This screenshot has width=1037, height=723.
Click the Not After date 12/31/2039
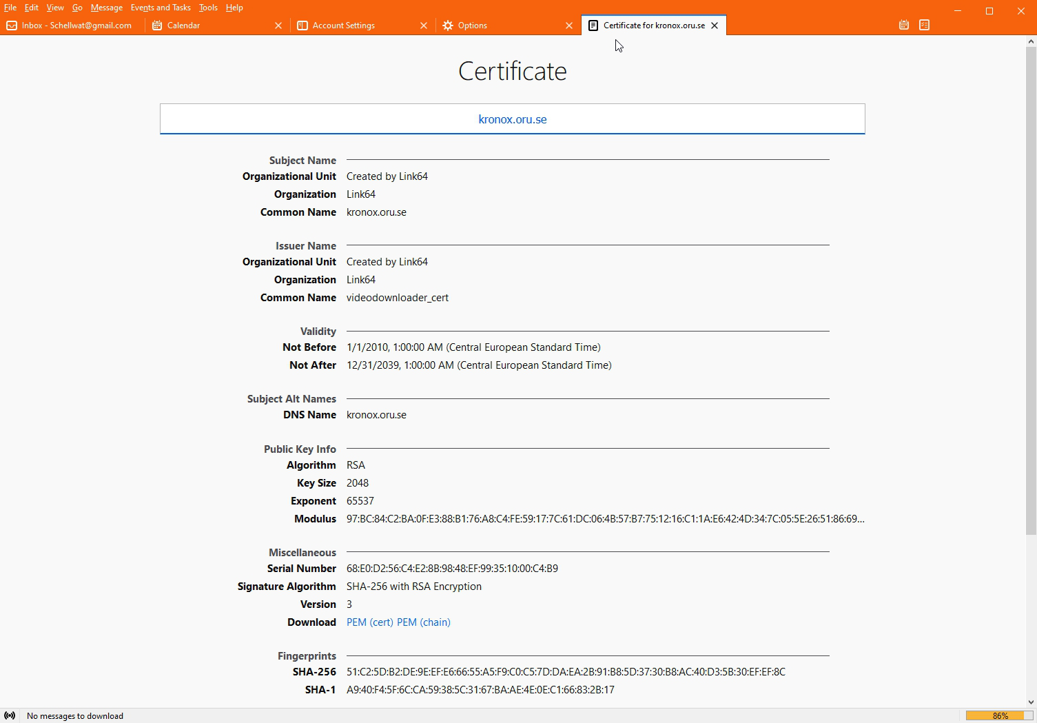[x=479, y=365]
